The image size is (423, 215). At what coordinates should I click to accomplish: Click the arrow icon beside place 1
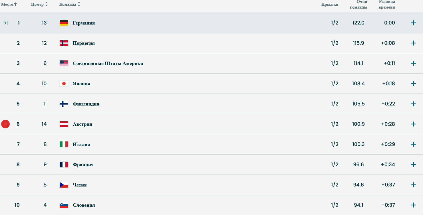(x=5, y=23)
